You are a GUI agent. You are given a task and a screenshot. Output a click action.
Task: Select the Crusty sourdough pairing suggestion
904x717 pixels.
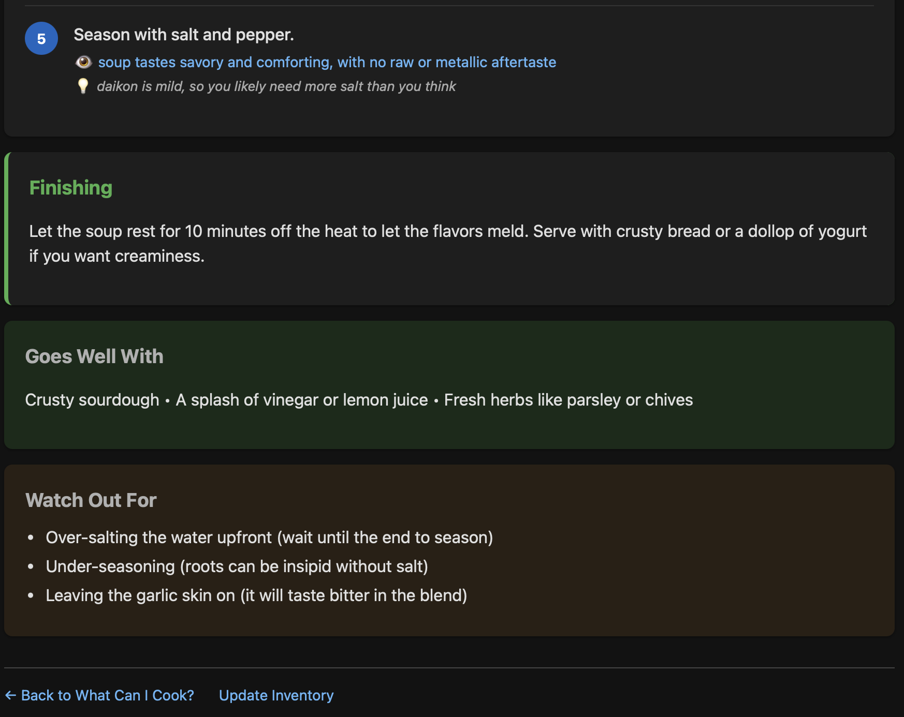pos(92,400)
